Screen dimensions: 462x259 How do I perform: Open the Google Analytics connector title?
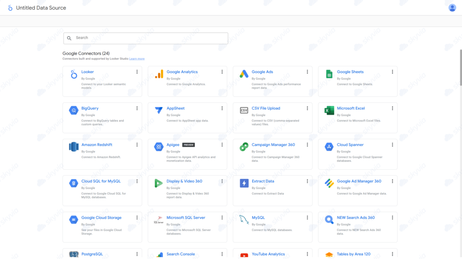point(182,72)
